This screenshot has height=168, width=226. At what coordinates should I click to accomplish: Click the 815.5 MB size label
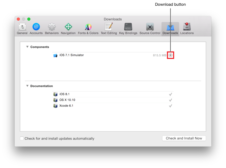[x=160, y=55]
